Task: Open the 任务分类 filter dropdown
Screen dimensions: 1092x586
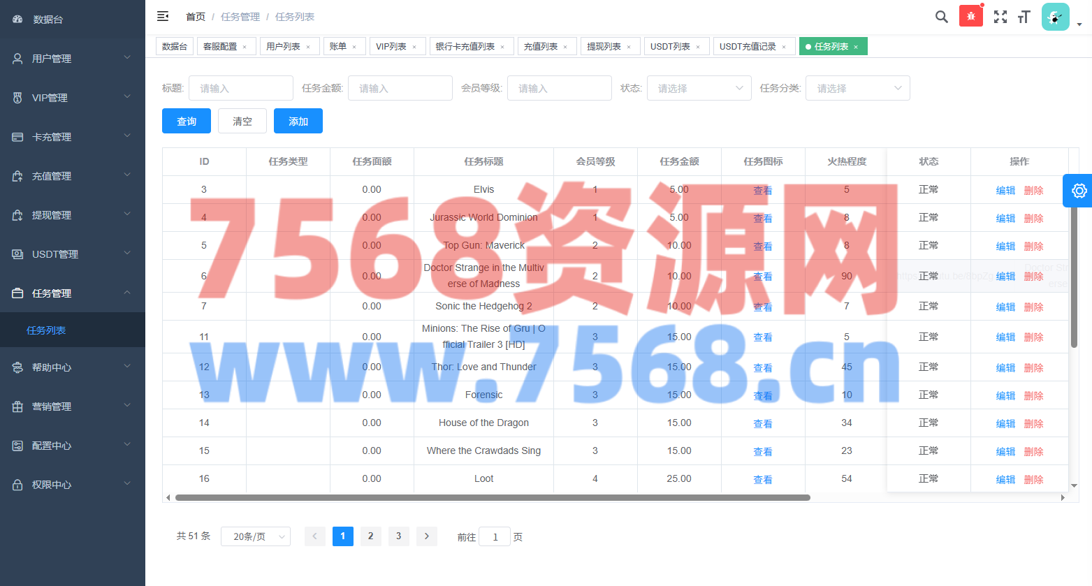Action: click(858, 88)
